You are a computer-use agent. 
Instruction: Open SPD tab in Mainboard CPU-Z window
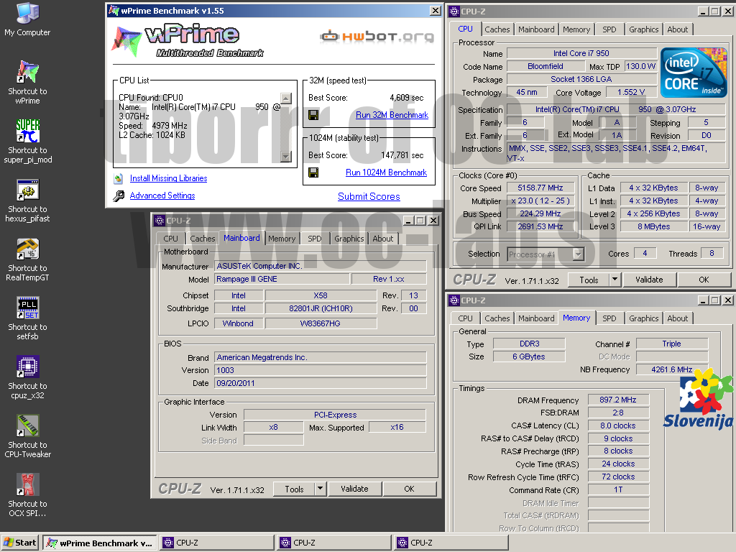point(315,239)
